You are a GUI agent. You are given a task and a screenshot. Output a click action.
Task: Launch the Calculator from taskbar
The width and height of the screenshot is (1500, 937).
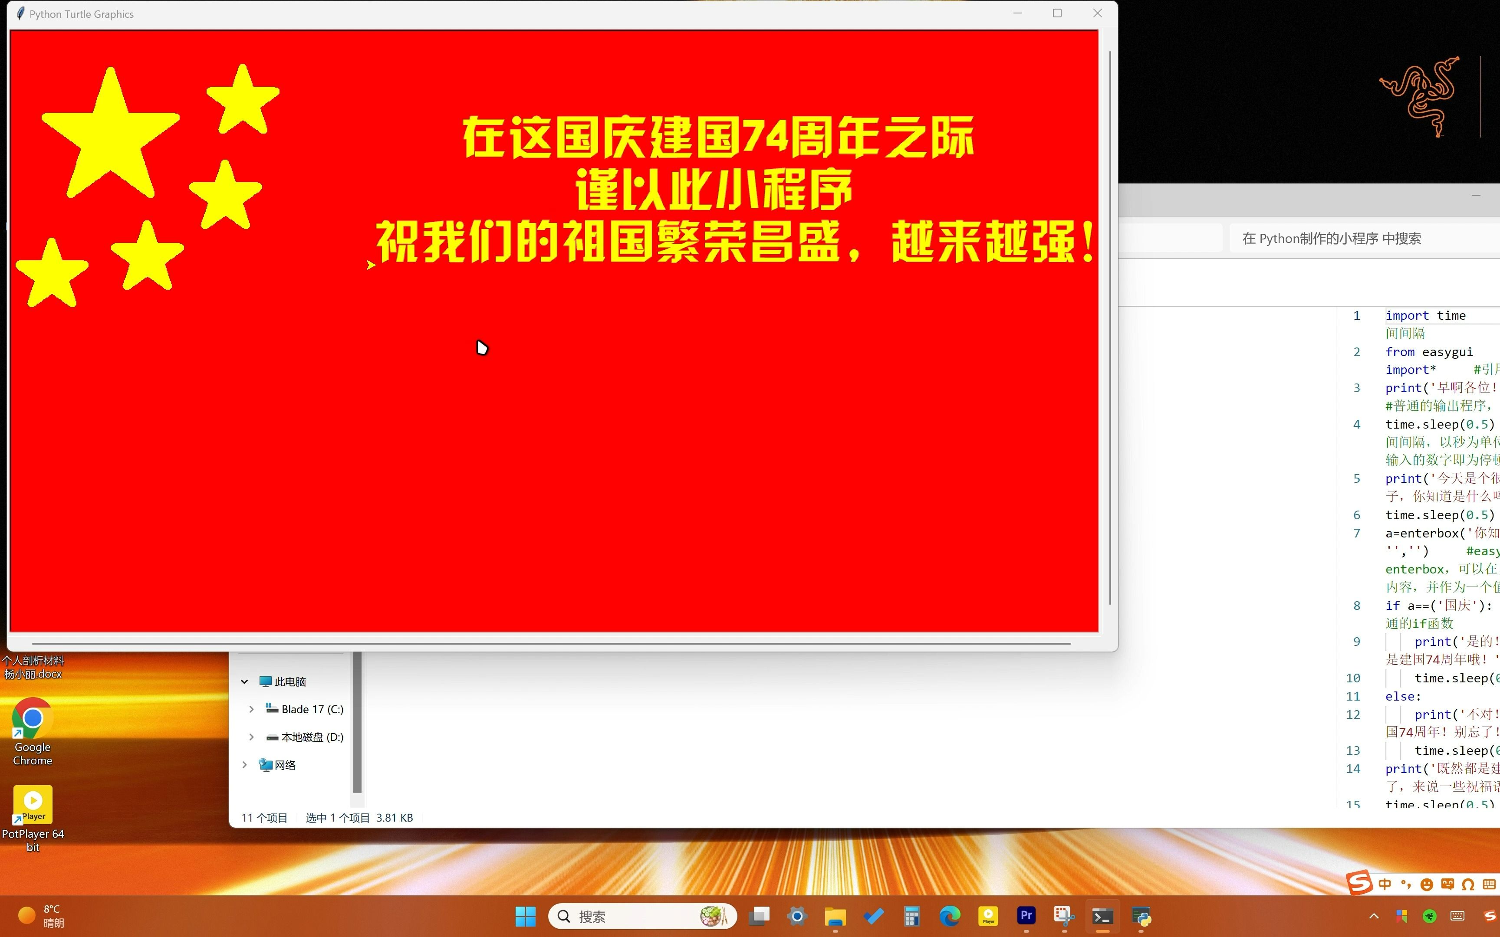click(x=911, y=916)
